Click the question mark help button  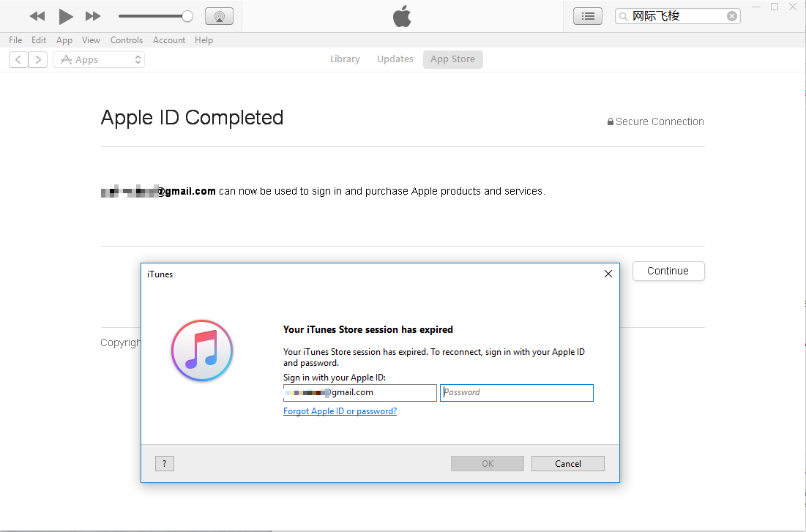[x=165, y=464]
